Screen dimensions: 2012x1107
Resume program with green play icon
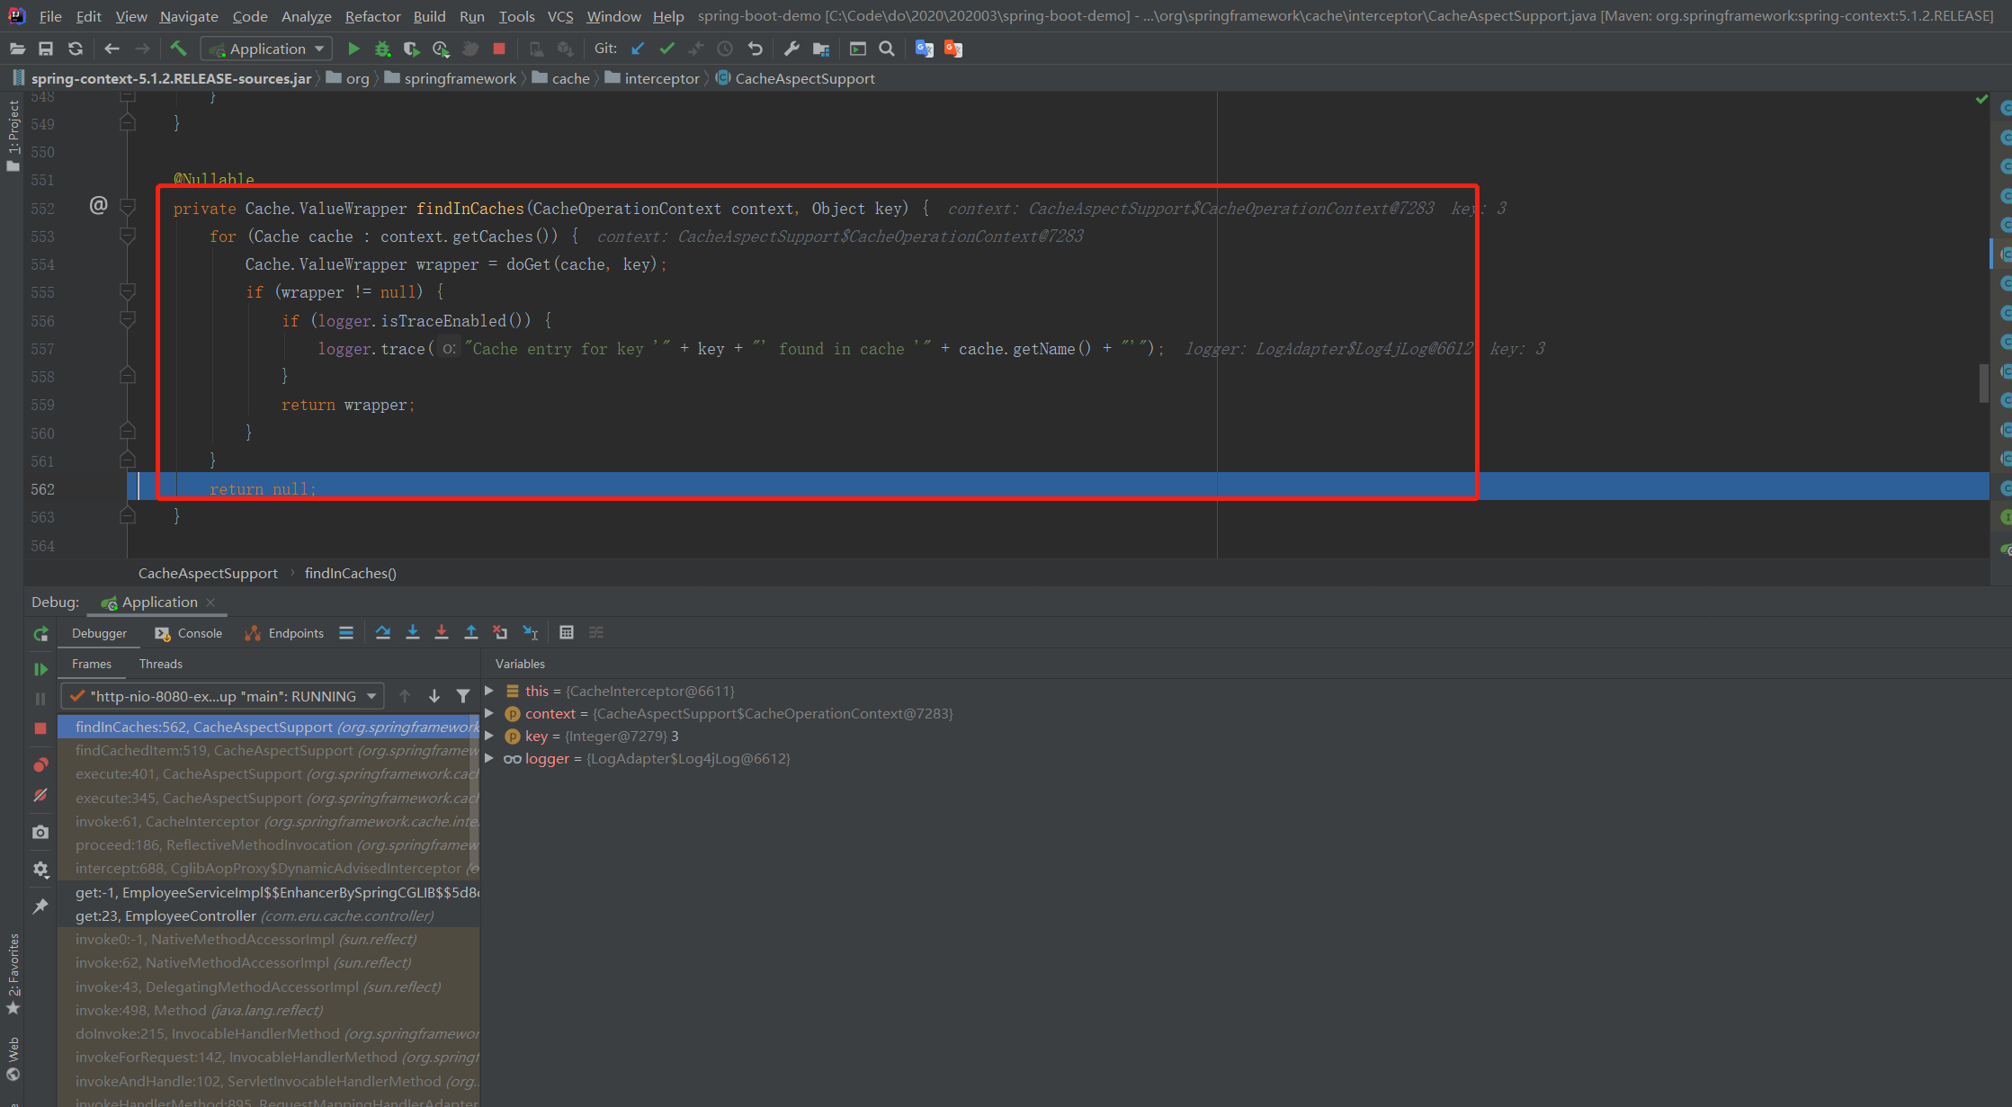pyautogui.click(x=40, y=669)
